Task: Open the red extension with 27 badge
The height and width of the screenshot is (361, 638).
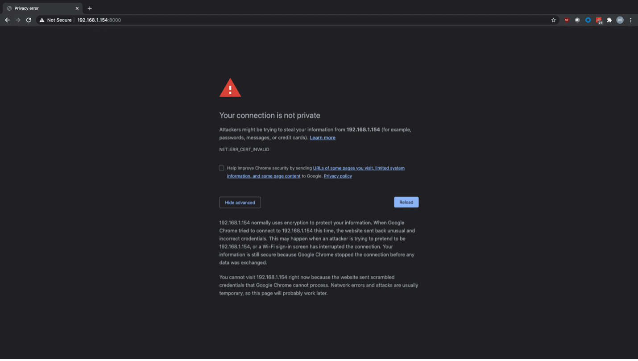Action: (599, 21)
